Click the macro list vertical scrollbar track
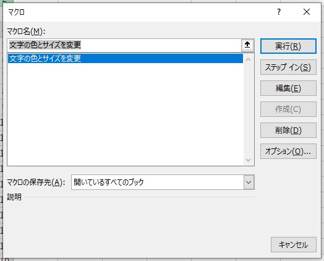 (249, 109)
